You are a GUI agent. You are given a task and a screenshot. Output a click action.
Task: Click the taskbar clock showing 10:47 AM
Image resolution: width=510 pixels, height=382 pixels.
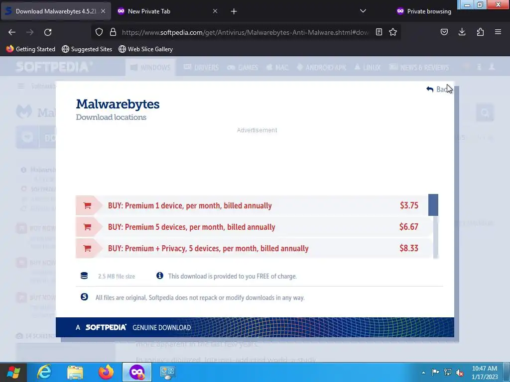pos(485,373)
